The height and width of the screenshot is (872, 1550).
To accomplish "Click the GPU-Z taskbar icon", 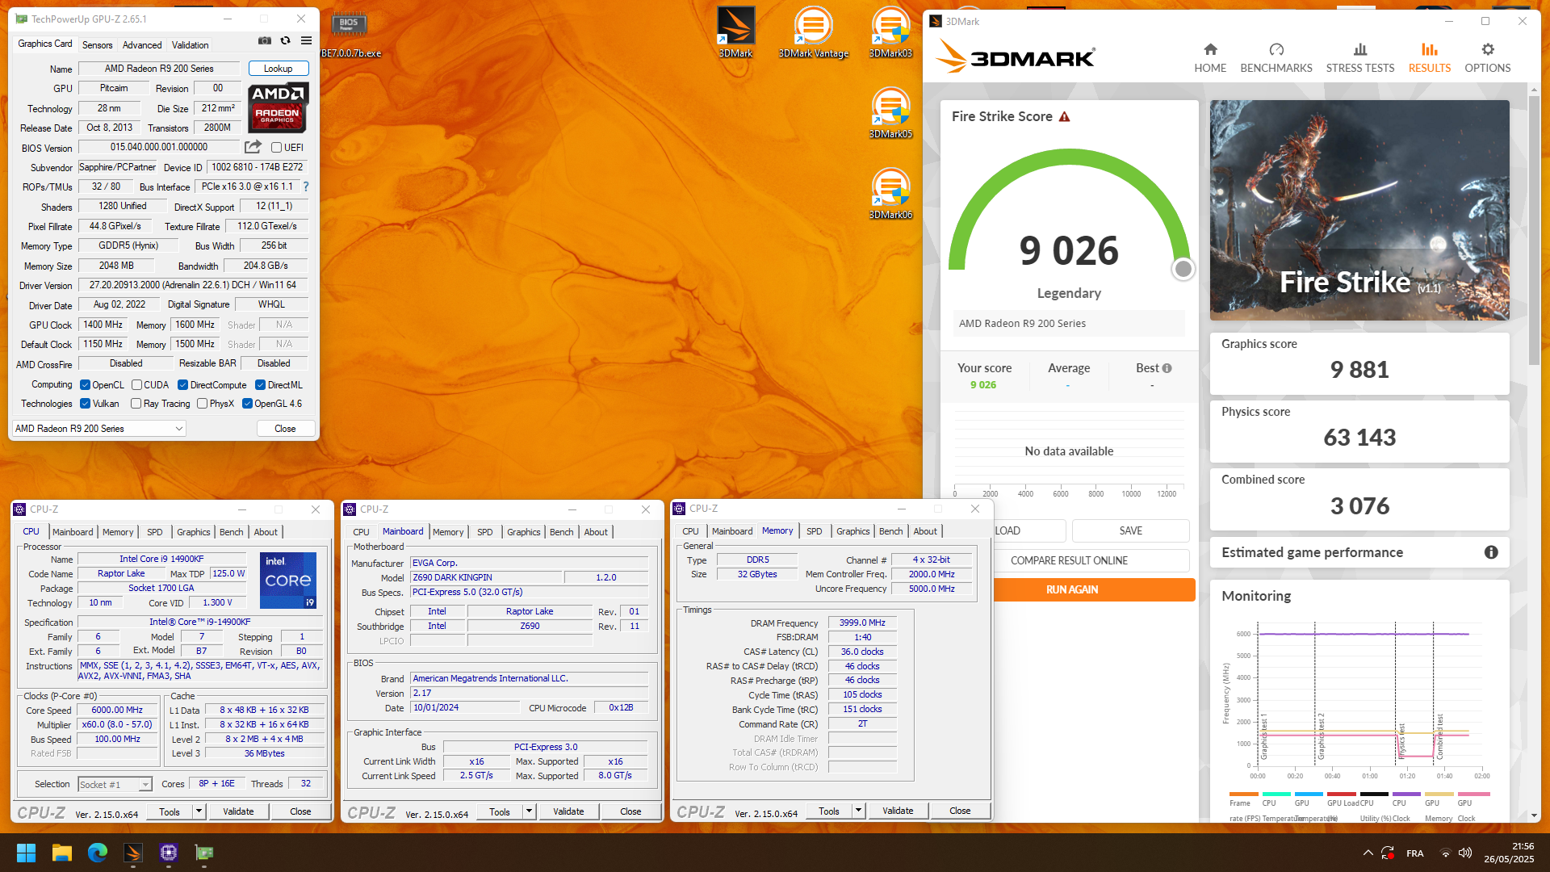I will point(204,853).
